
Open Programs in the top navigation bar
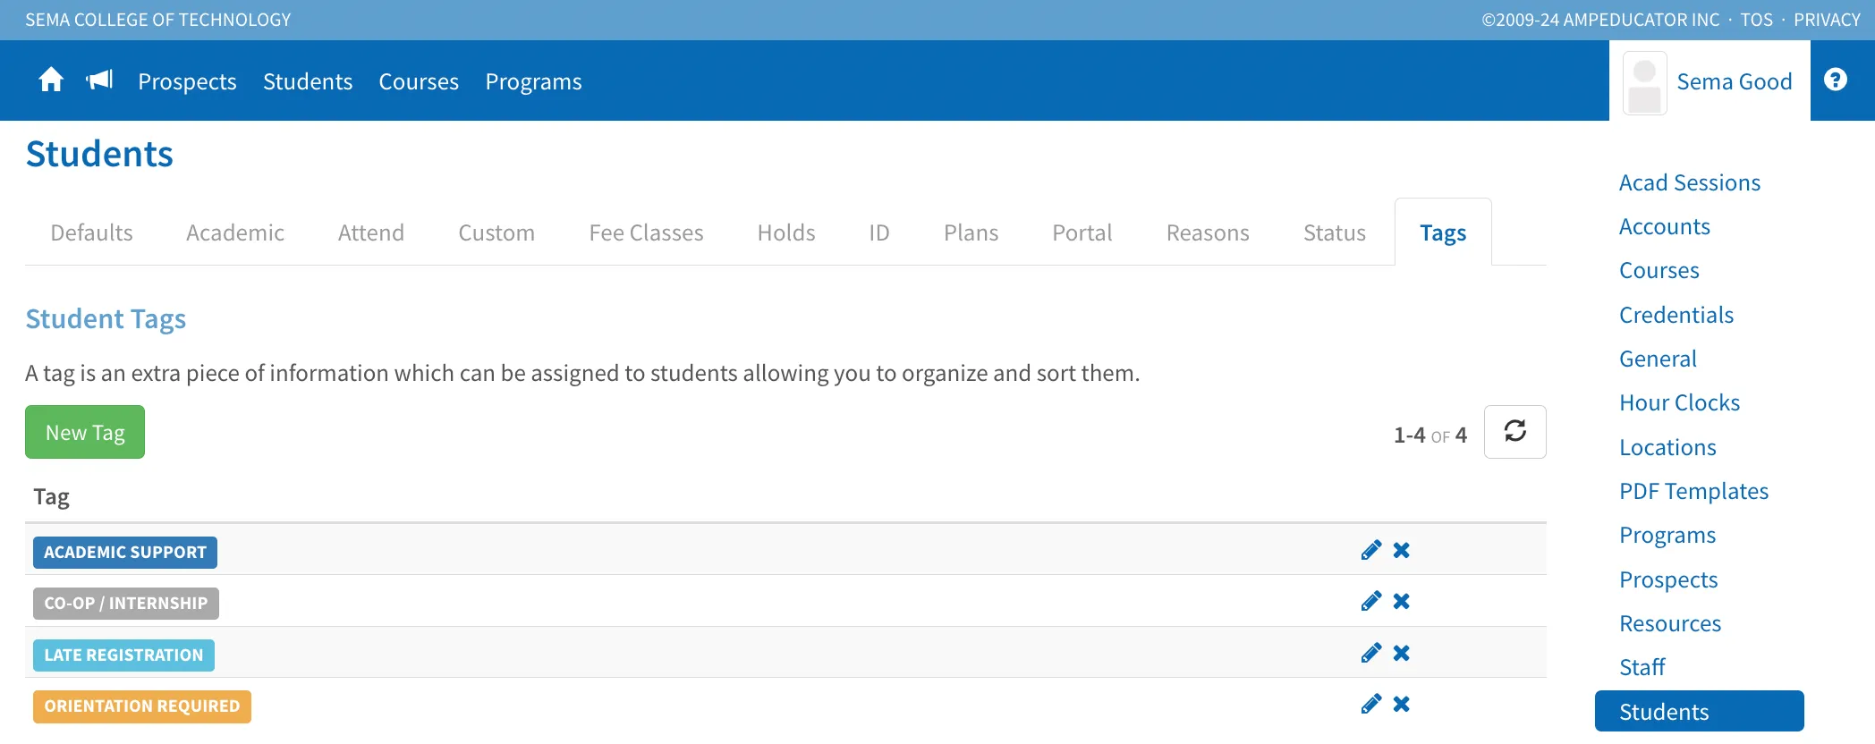pos(533,81)
